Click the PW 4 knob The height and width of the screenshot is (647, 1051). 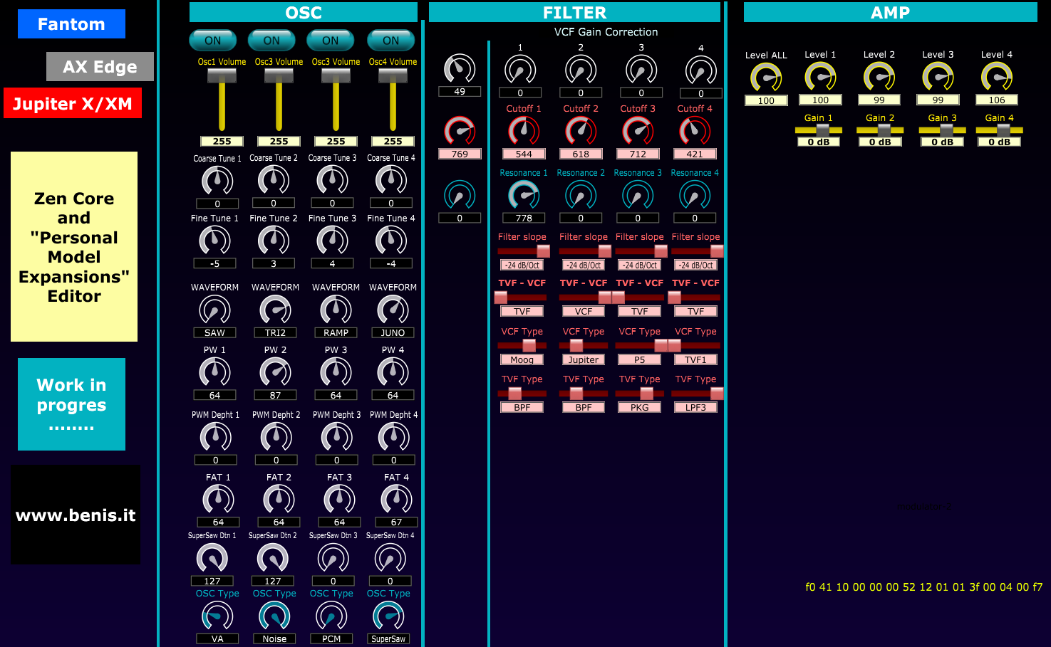[x=393, y=372]
